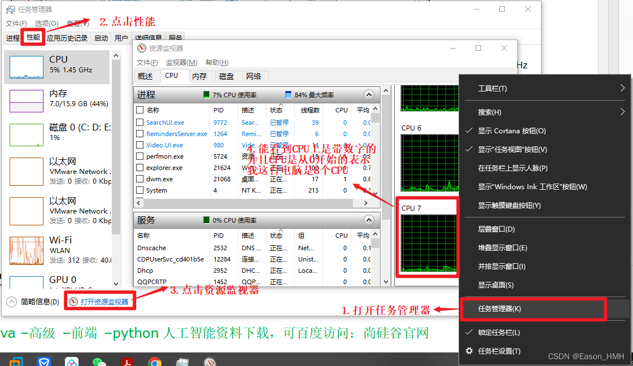Tick the dwm.exe checkbox
Screen dimensions: 633x366
pyautogui.click(x=139, y=179)
